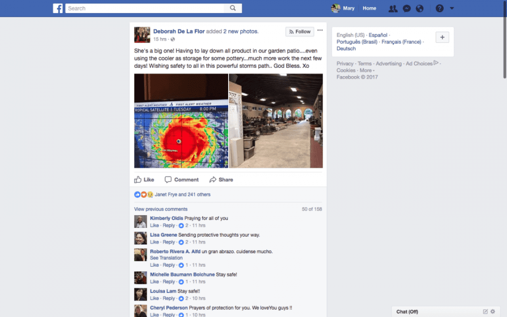Open the Notifications globe icon
Screen dimensions: 507x317
[x=420, y=8]
